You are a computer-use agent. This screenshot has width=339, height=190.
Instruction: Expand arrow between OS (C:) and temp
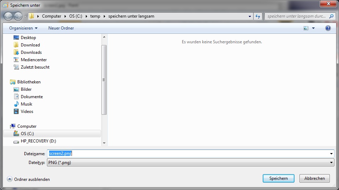pyautogui.click(x=86, y=16)
